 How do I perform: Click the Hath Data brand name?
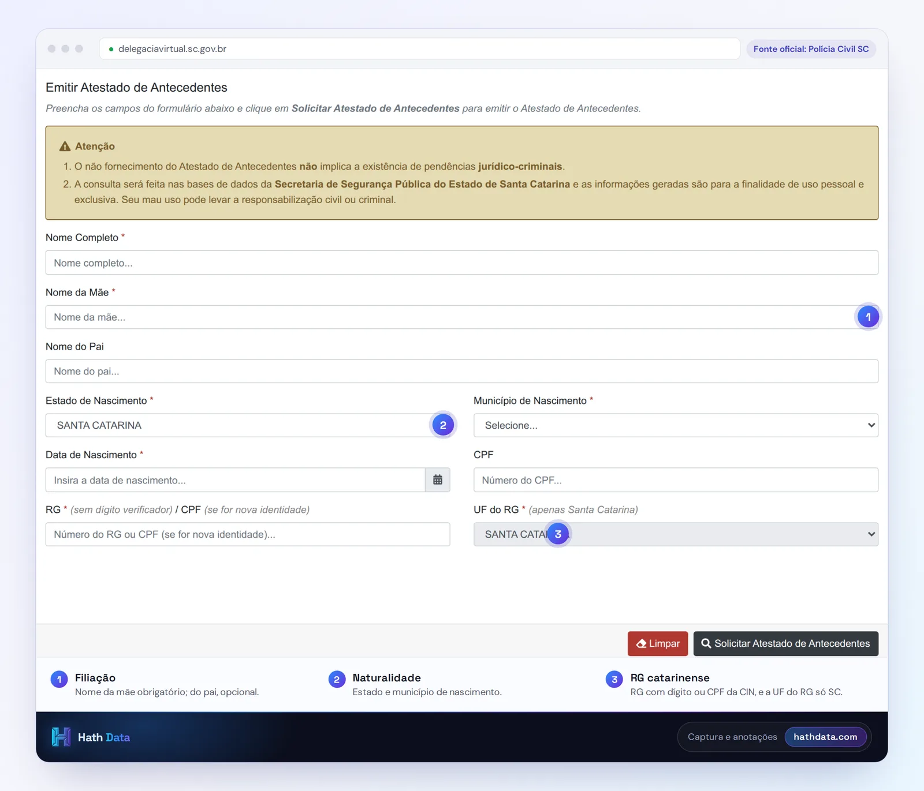[x=104, y=737]
